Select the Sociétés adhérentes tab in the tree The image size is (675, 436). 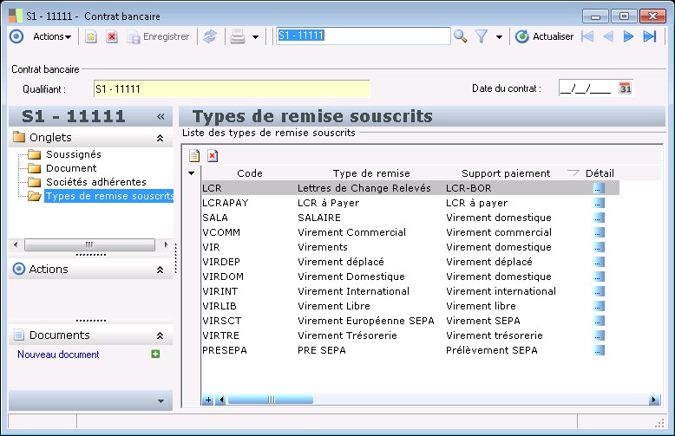click(x=95, y=182)
